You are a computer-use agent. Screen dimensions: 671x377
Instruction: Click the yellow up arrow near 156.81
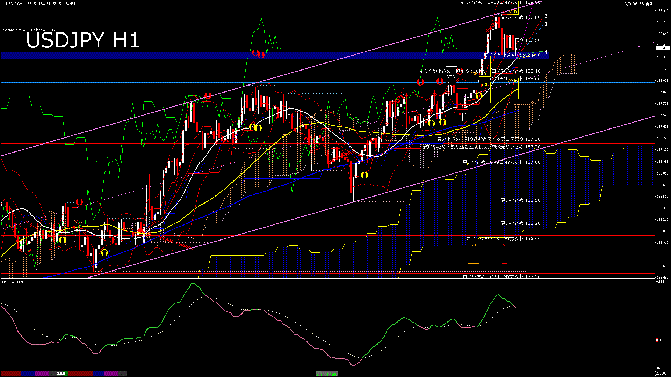pos(365,175)
